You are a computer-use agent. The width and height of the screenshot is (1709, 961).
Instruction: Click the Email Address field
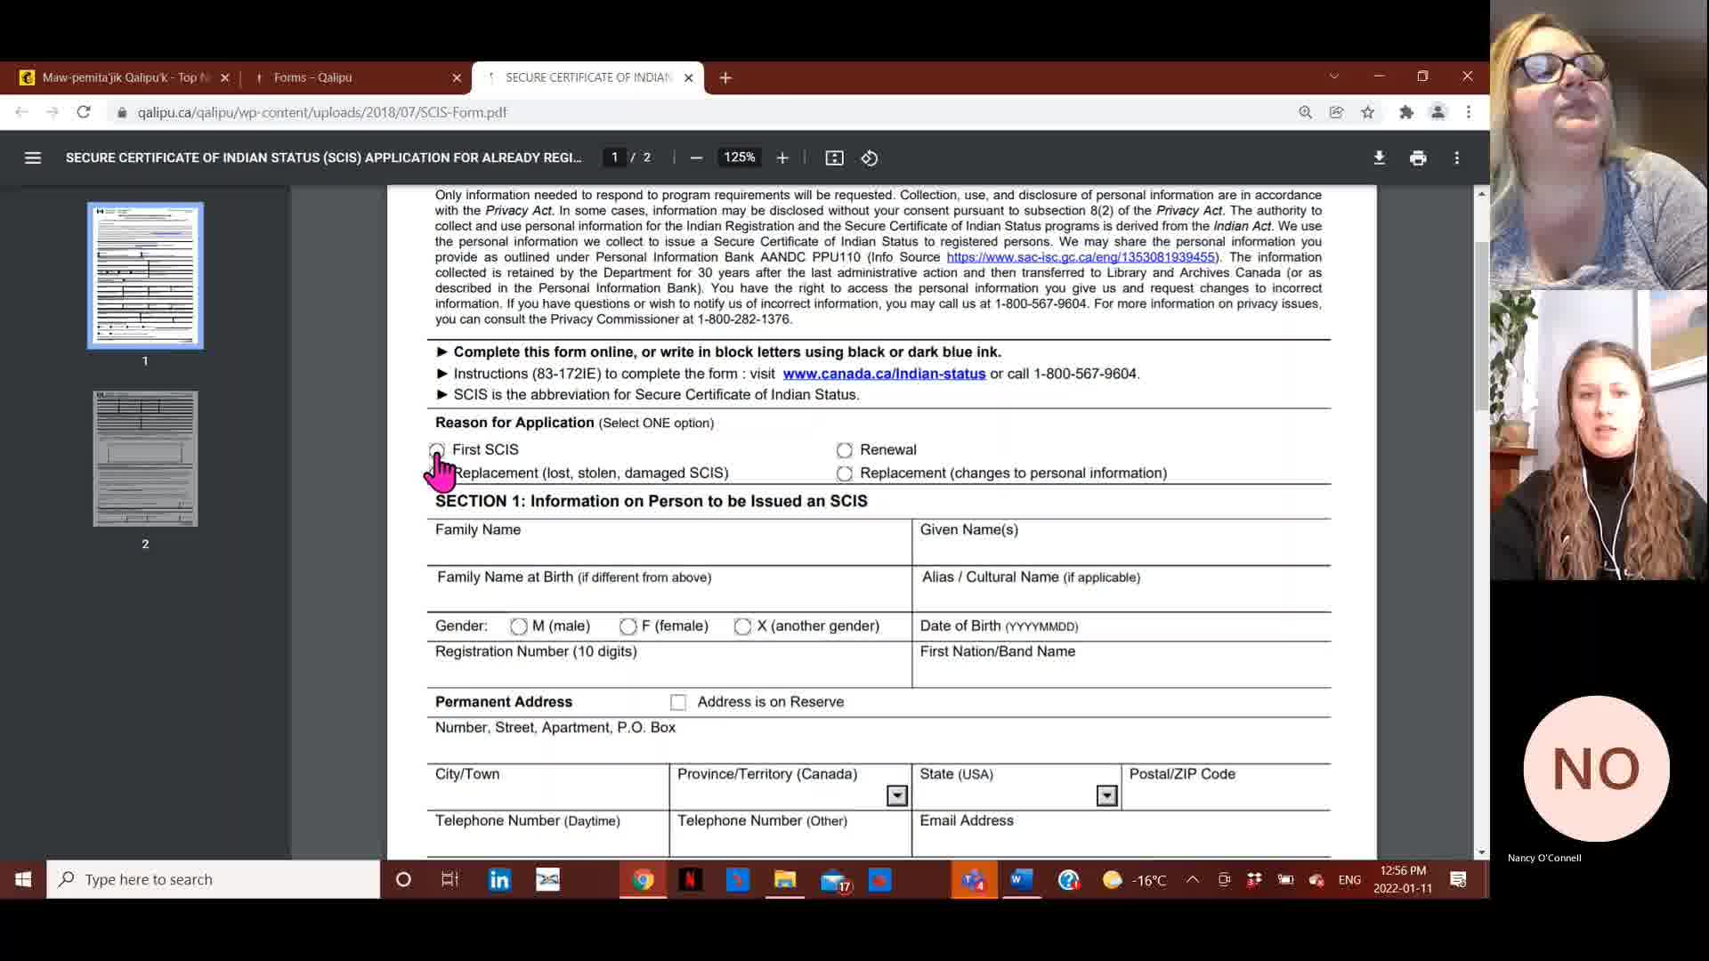click(1122, 835)
